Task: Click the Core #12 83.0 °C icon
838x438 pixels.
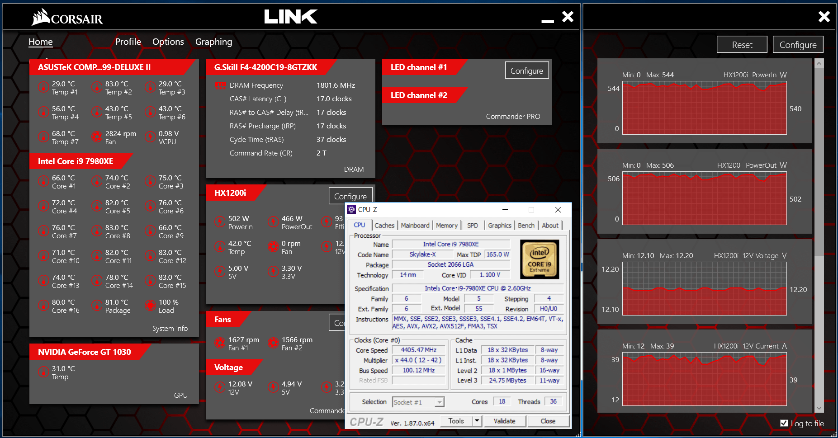Action: [150, 255]
